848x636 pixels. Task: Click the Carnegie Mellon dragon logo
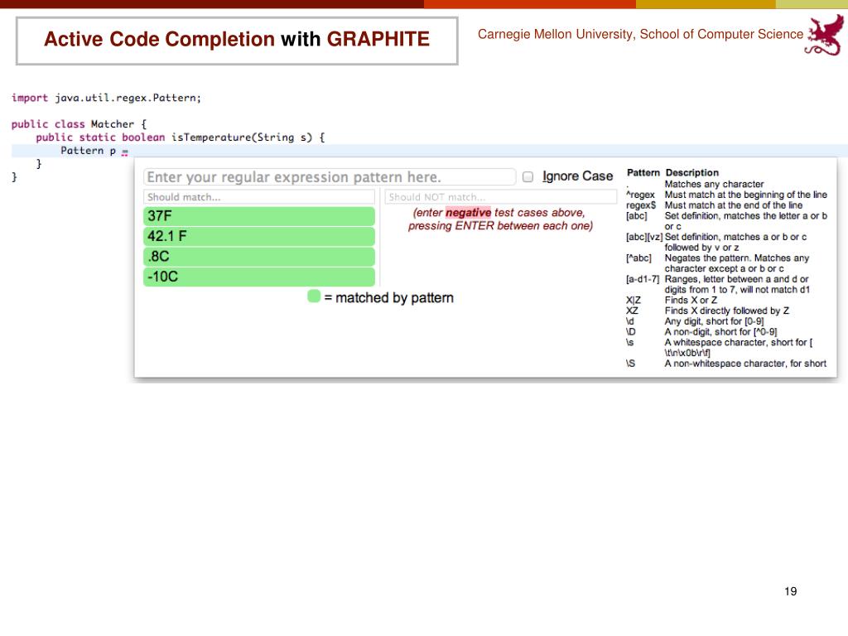[x=825, y=35]
